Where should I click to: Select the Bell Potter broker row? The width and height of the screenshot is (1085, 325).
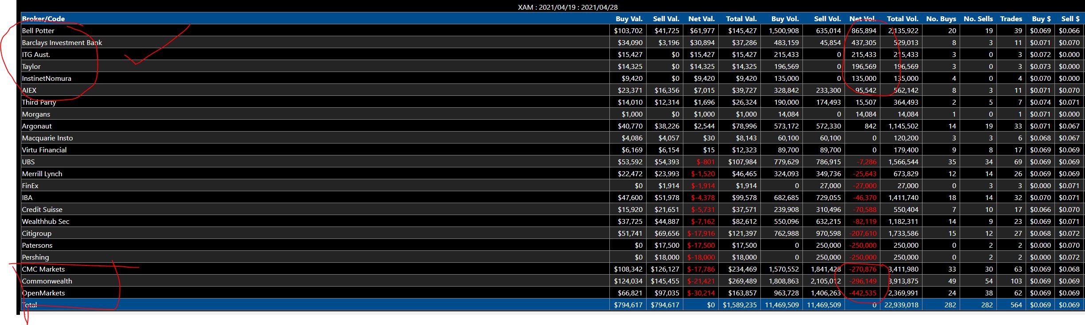(551, 30)
